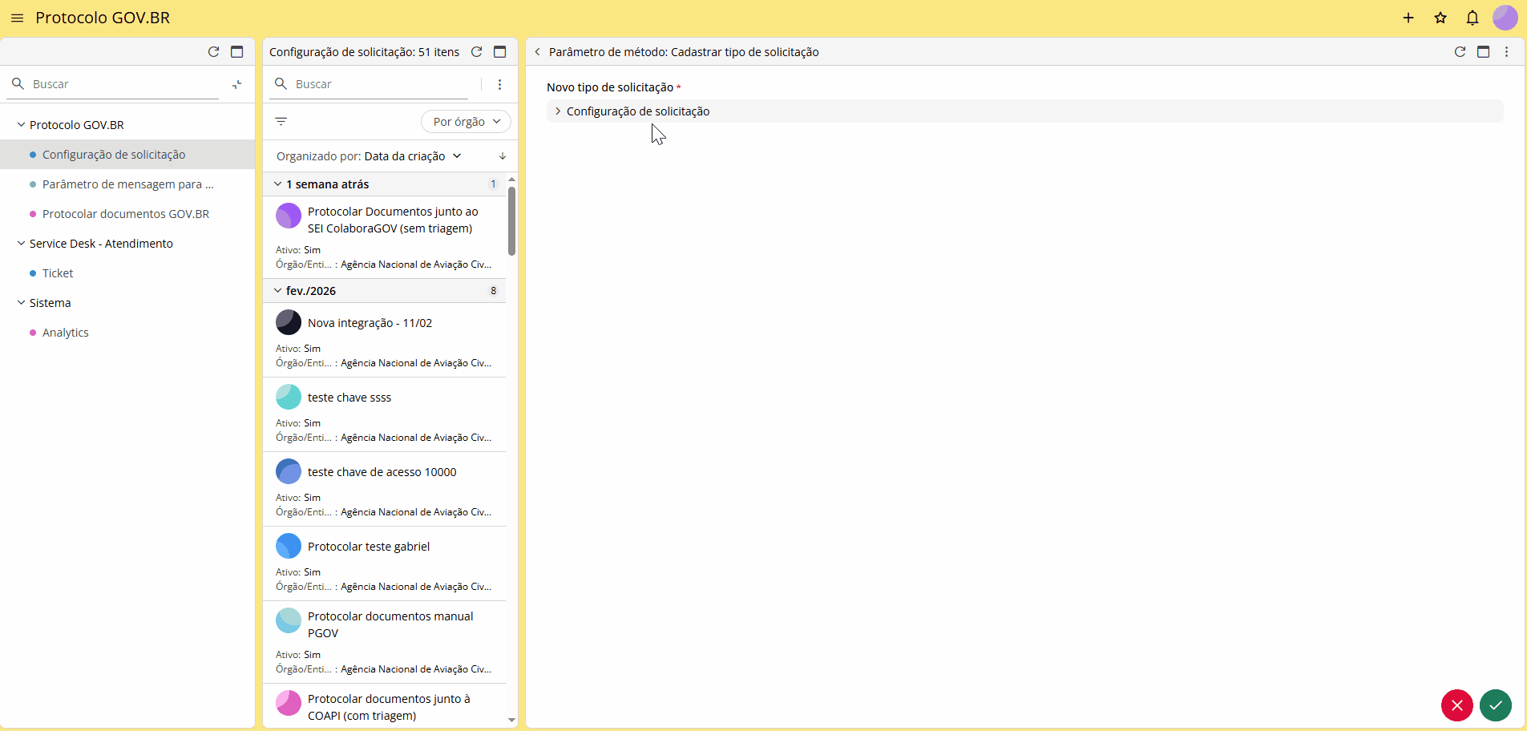Focus the list panel Buscar field
1527x731 pixels.
tap(381, 84)
